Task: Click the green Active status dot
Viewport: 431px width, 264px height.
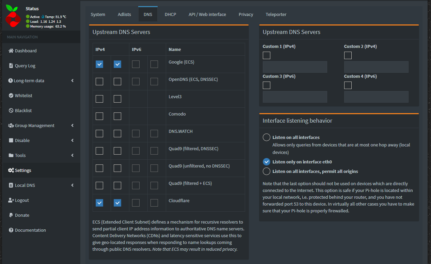Action: (28, 17)
